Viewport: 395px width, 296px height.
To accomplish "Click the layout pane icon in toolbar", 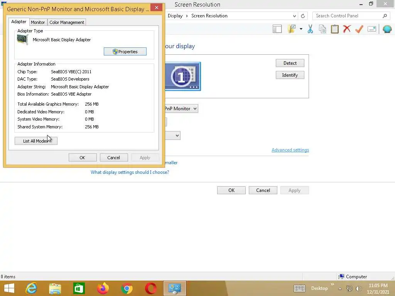I will point(277,29).
